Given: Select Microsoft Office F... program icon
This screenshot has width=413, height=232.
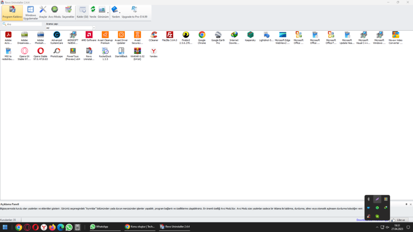Looking at the screenshot, I should (331, 38).
